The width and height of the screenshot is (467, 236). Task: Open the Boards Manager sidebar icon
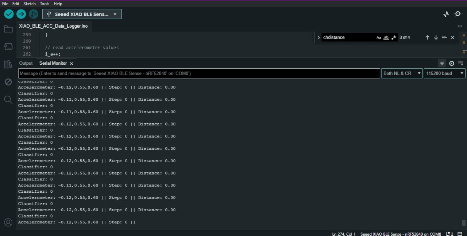pyautogui.click(x=8, y=47)
